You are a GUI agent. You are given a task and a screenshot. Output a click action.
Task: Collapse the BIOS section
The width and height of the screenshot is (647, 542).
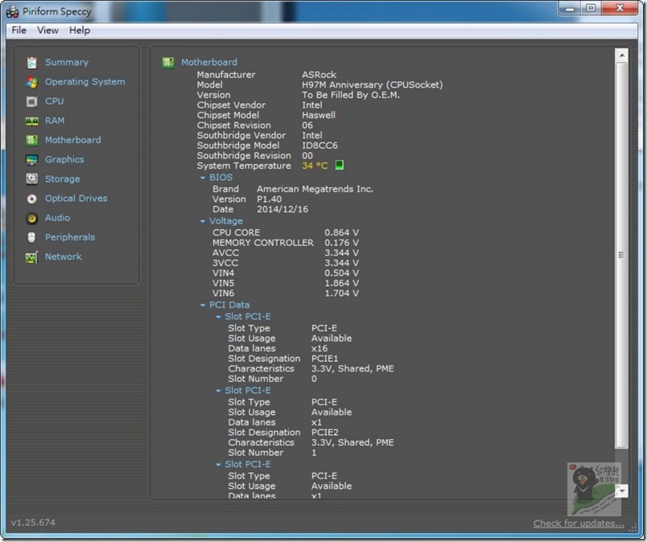coord(203,178)
